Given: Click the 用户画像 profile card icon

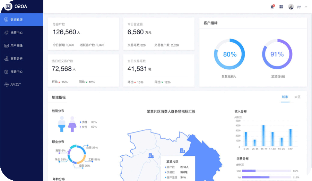Looking at the screenshot, I should (x=6, y=45).
